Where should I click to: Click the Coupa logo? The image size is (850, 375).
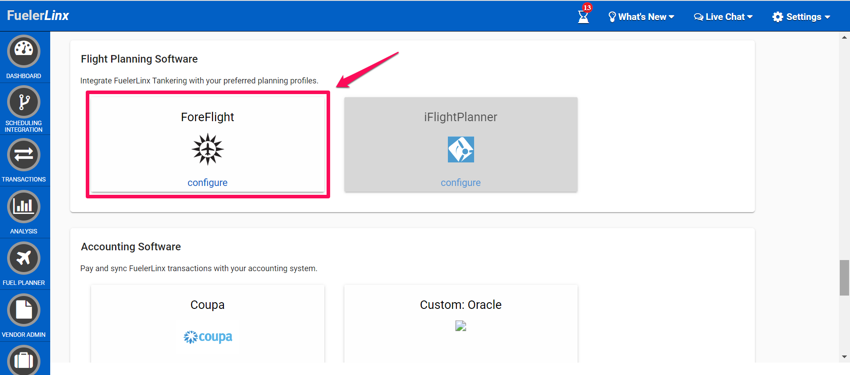pos(208,337)
